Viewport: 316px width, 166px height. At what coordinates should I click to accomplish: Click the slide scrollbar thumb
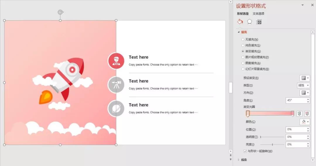point(231,87)
